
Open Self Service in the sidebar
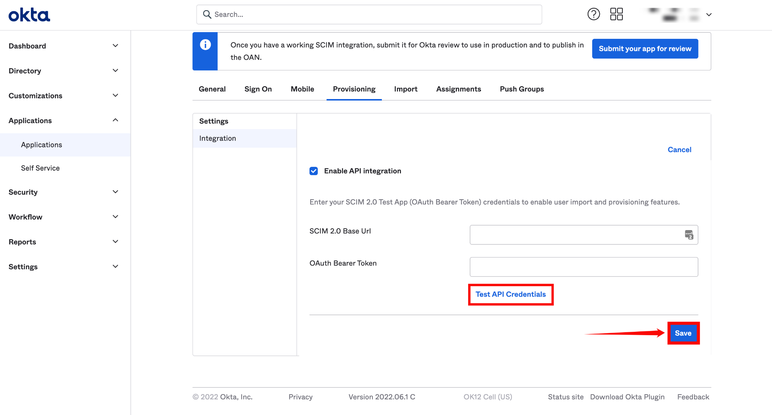(x=65, y=168)
